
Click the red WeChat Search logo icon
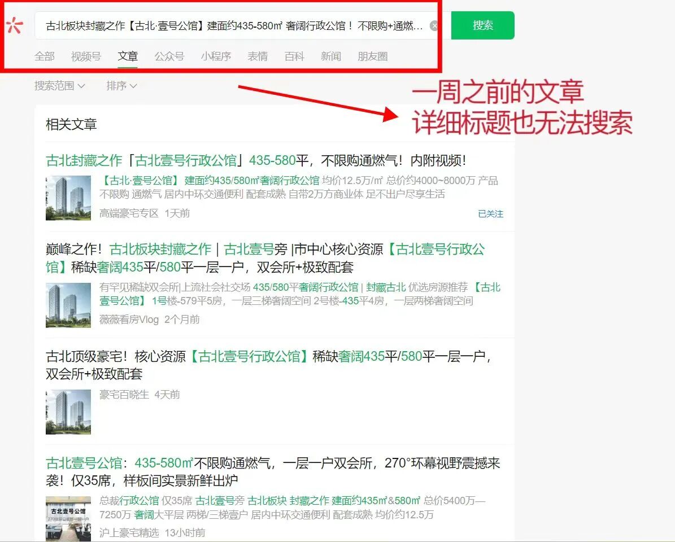[x=15, y=25]
